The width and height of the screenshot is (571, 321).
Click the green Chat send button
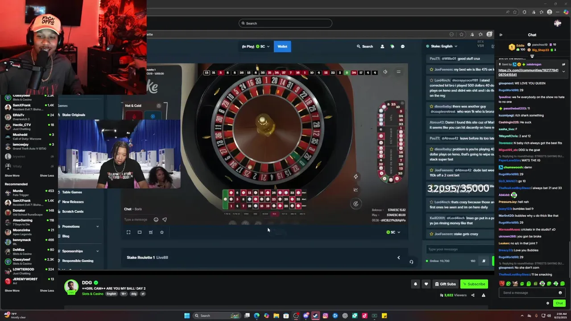(559, 303)
